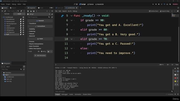Image resolution: width=180 pixels, height=101 pixels.
Task: Open the elif.gd object dropdown
Action: point(39,14)
